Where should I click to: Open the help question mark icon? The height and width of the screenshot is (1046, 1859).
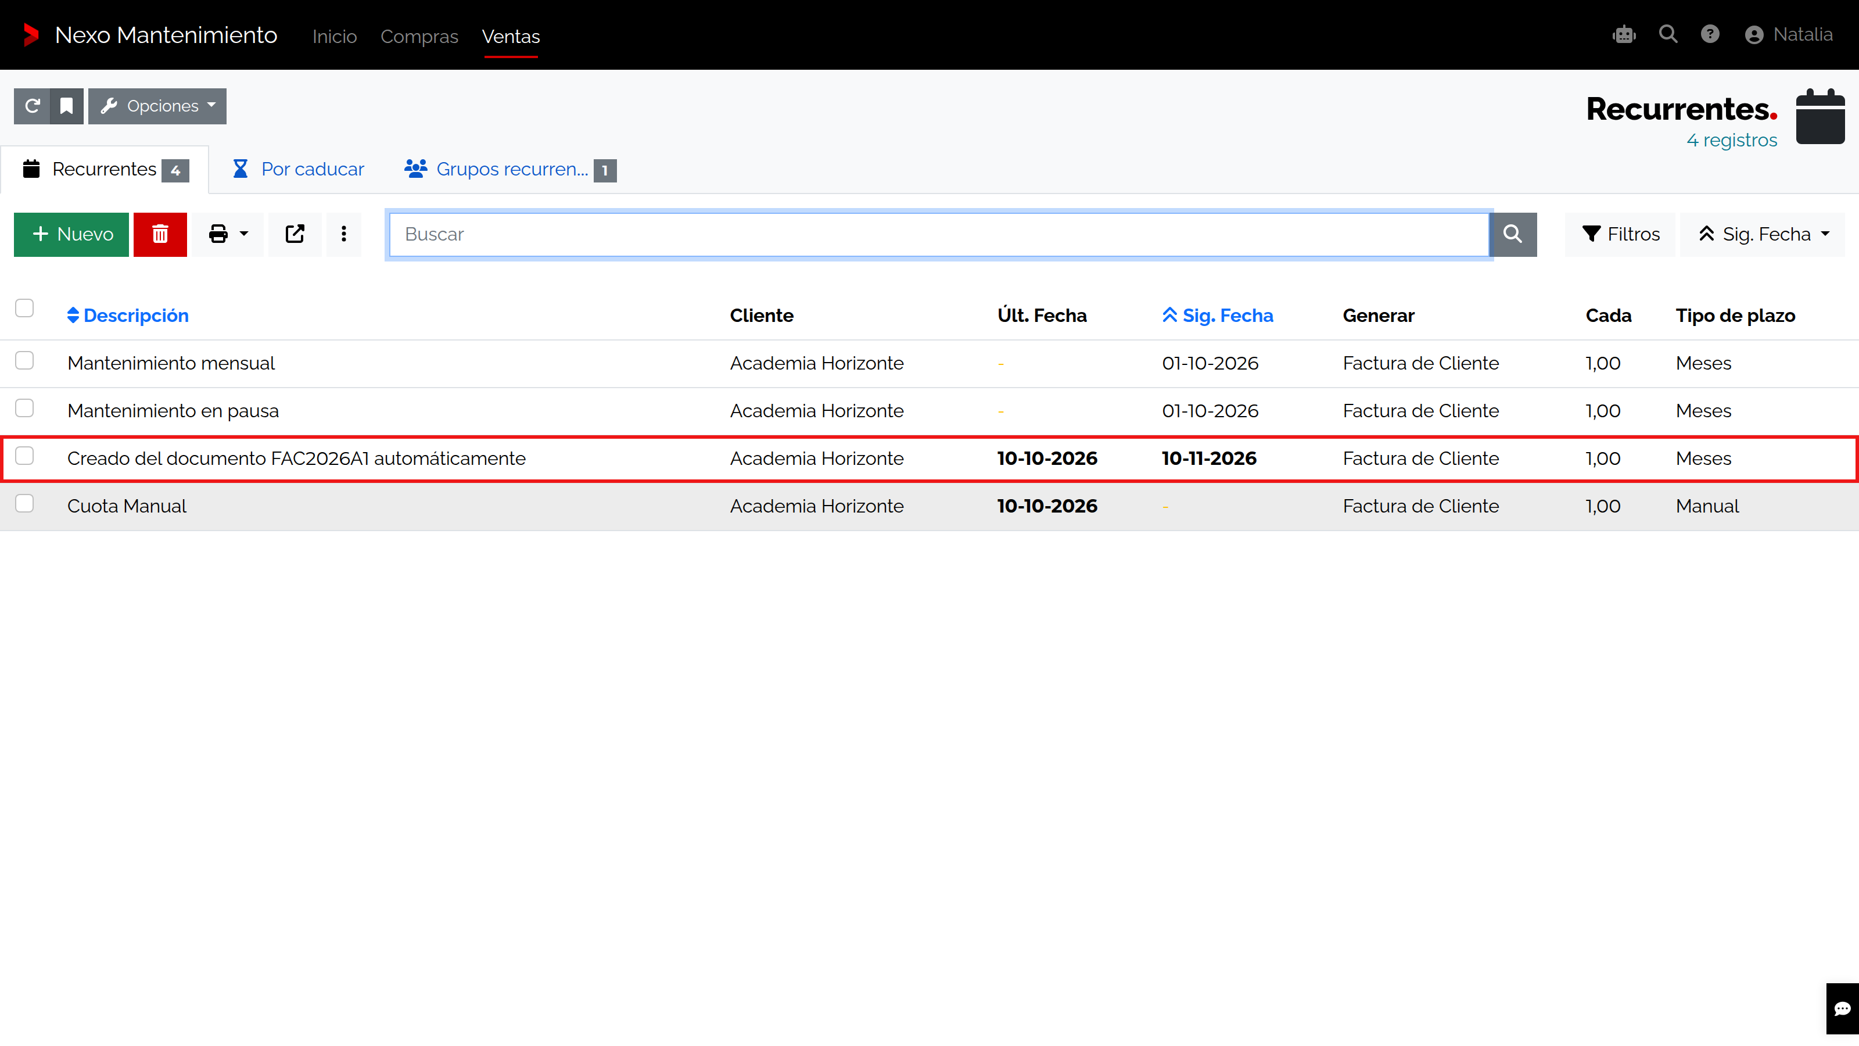click(x=1710, y=34)
